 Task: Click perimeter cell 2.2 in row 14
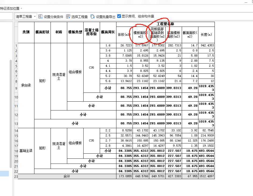[108, 131]
